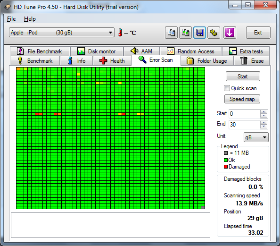Viewport: 280px width, 246px height.
Task: Open the AAM tab with speaker icon
Action: [x=141, y=51]
